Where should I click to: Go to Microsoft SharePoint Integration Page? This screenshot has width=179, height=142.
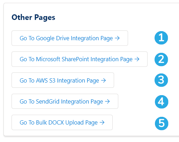[x=80, y=59]
